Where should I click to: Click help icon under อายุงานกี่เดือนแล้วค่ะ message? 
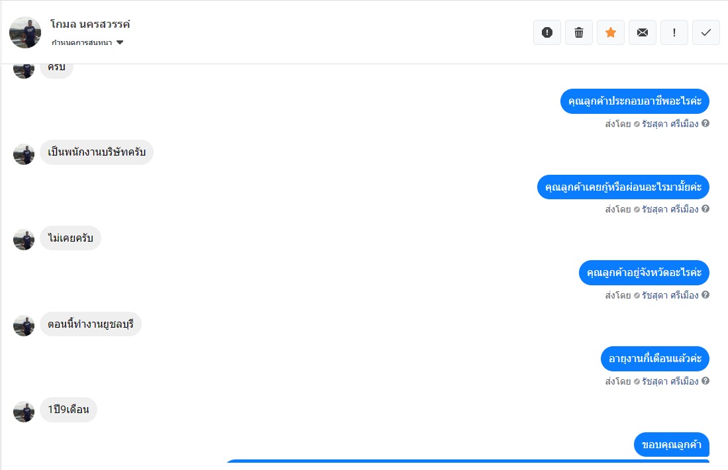pyautogui.click(x=705, y=381)
